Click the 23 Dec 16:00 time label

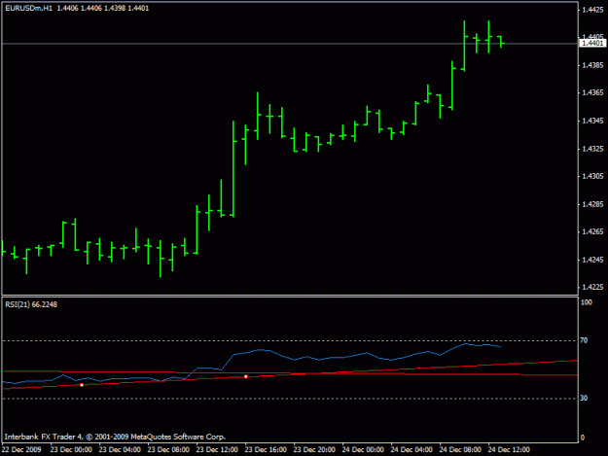[266, 450]
